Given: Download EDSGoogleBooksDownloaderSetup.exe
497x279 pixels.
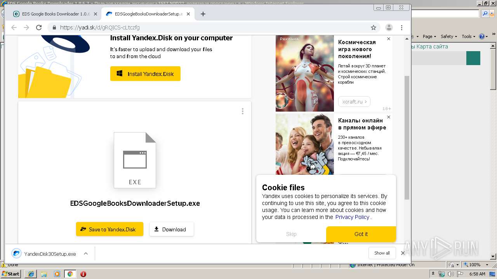Looking at the screenshot, I should pos(171,229).
